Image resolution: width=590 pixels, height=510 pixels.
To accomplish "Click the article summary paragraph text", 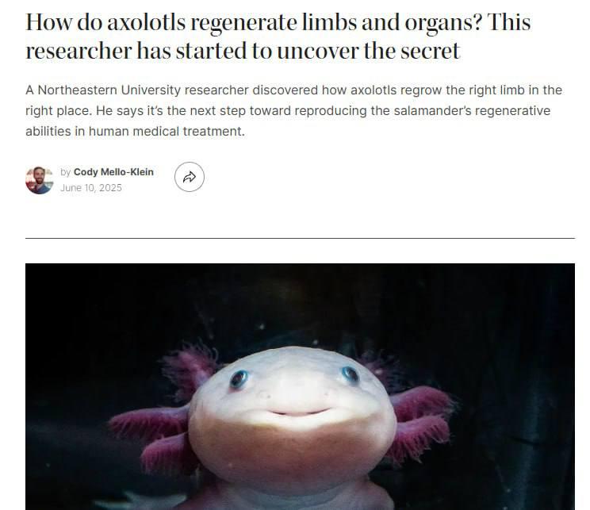I will click(293, 111).
